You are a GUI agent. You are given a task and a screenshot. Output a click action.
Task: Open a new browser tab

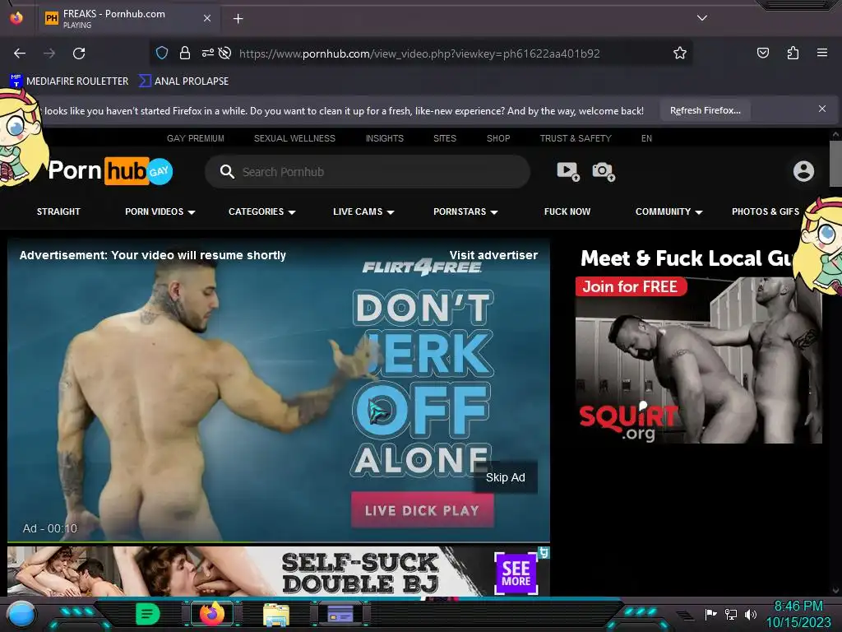click(x=238, y=19)
